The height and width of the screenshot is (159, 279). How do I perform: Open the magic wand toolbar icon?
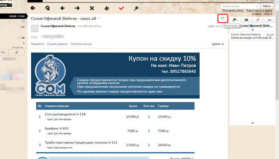click(x=136, y=8)
